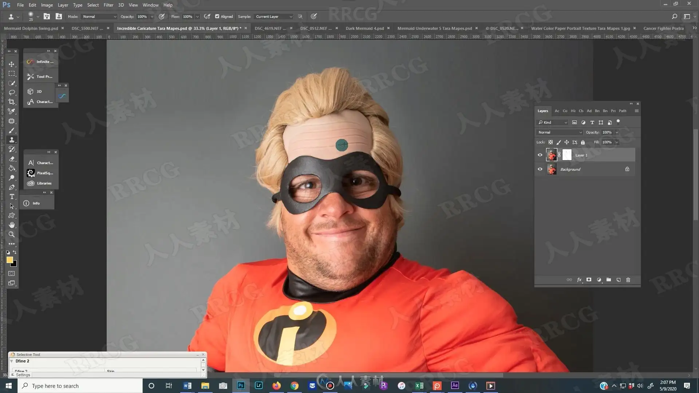Toggle lock transparent pixels
This screenshot has width=699, height=393.
550,142
